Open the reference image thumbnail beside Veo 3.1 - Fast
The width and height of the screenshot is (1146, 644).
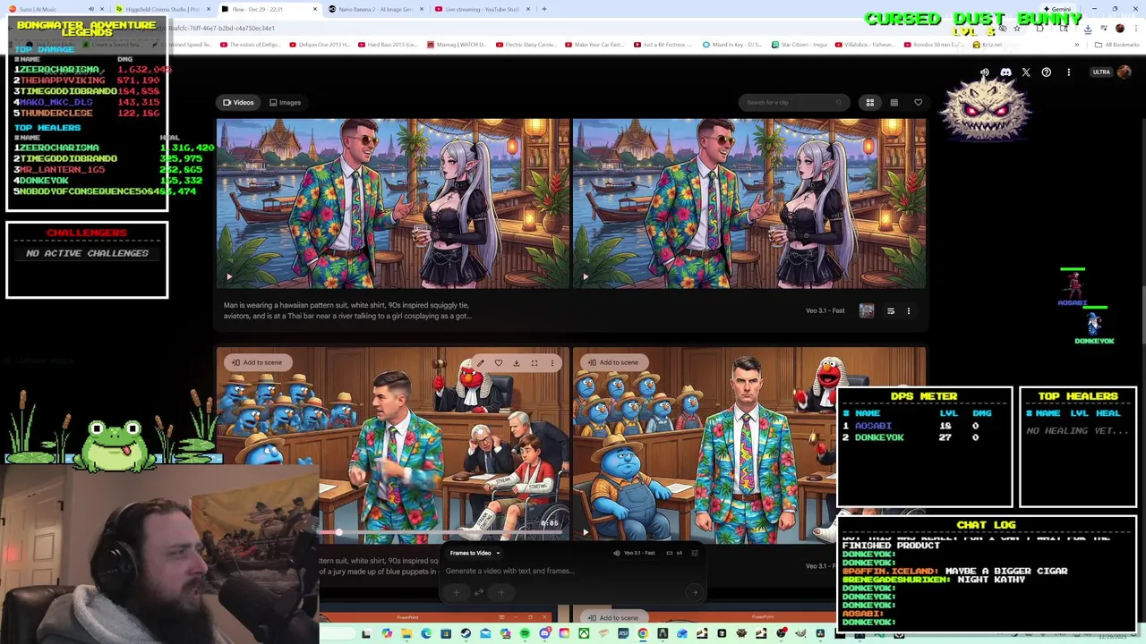coord(866,310)
